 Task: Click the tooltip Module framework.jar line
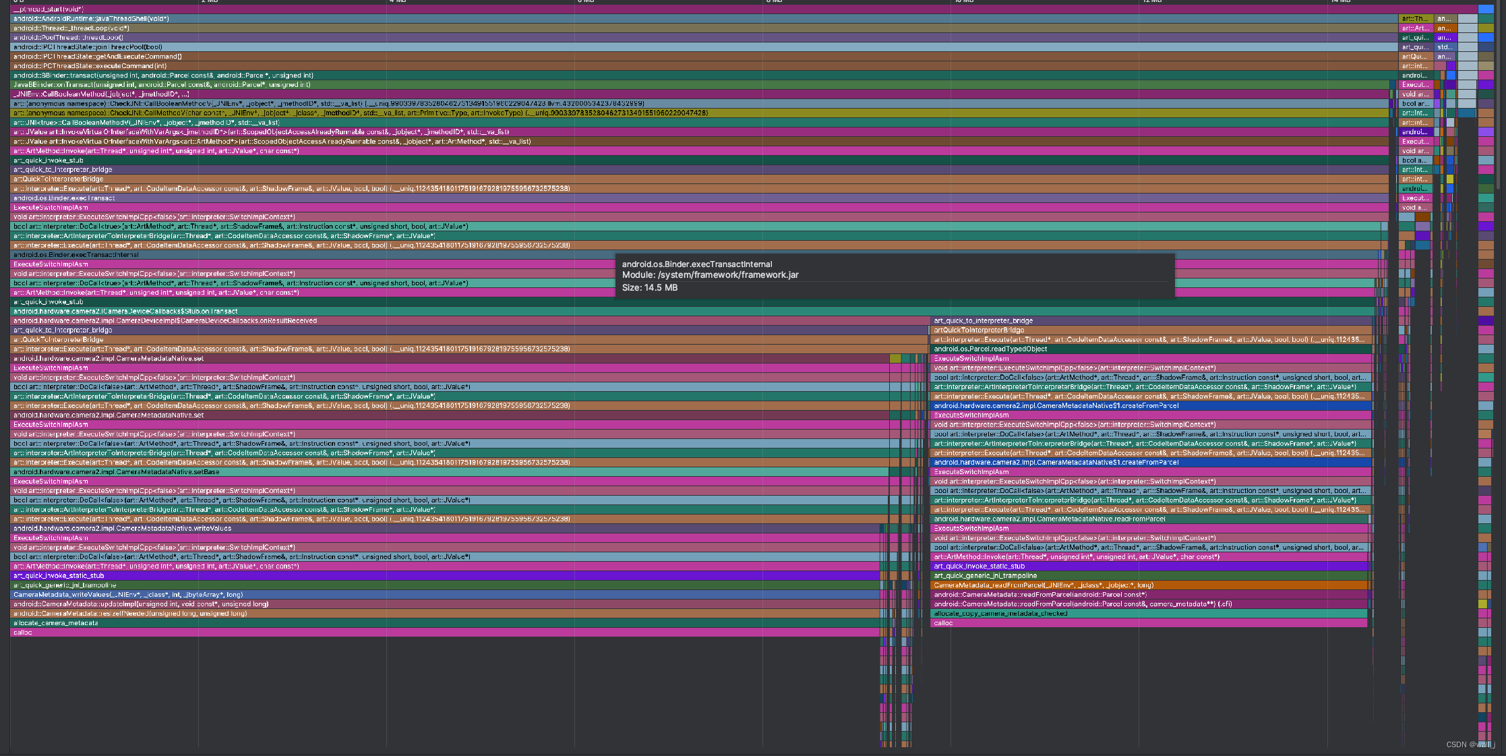[710, 275]
